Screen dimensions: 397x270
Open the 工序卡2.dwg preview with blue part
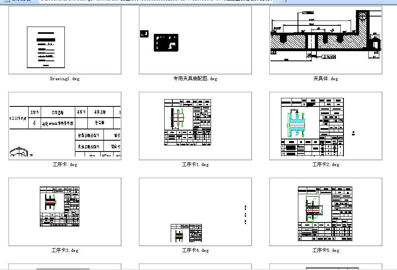(325, 126)
